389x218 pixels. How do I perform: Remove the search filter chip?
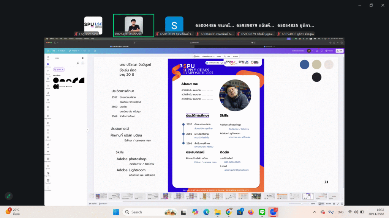coord(63,70)
